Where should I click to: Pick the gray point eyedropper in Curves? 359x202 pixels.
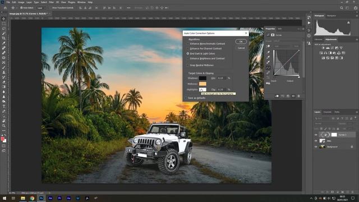(x=268, y=57)
